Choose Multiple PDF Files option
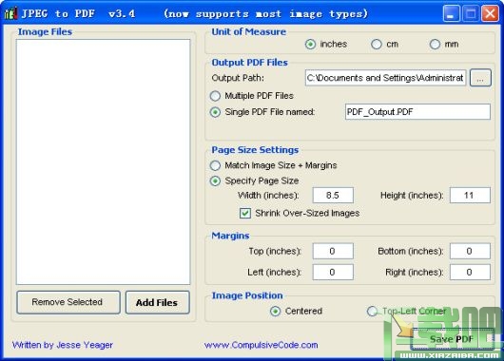The width and height of the screenshot is (504, 361). 215,96
